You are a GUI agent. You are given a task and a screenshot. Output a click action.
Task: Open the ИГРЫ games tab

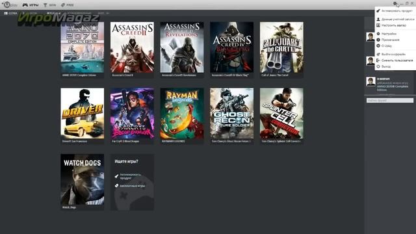[31, 5]
